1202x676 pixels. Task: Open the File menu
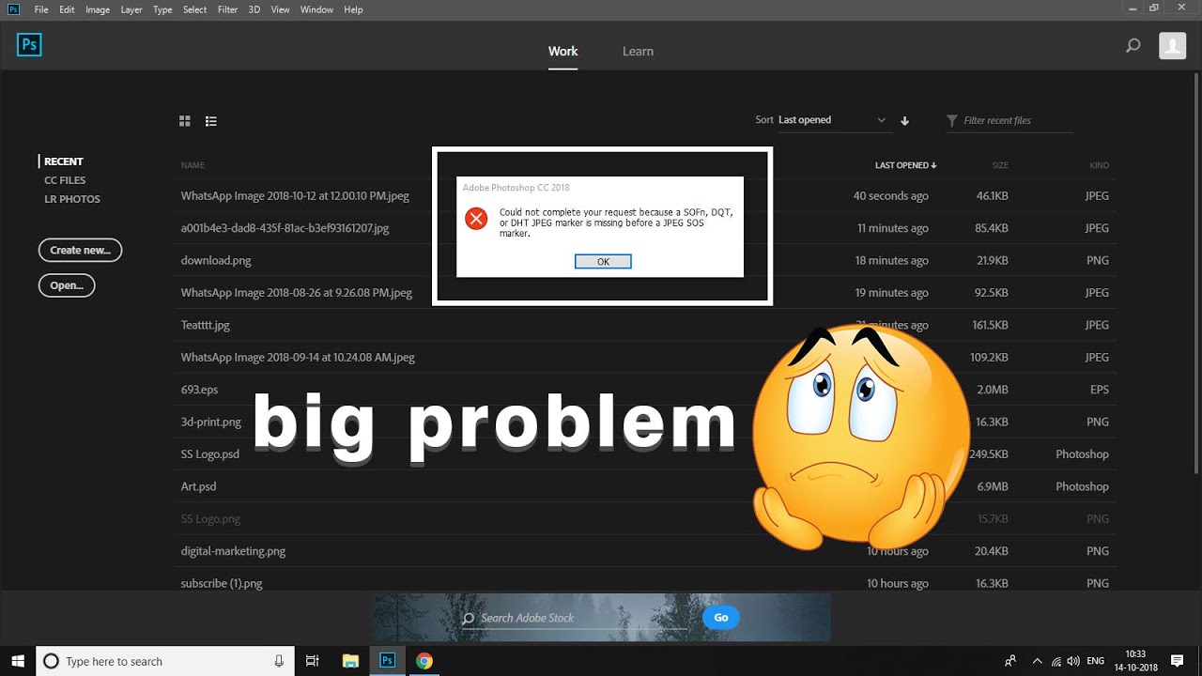click(x=41, y=9)
